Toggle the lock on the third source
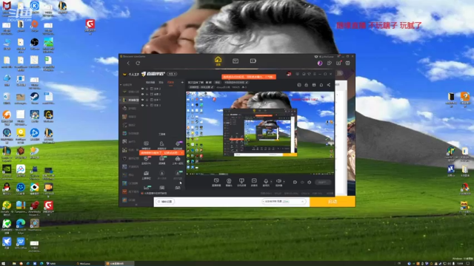Viewport: 474px width, 266px height. [147, 100]
